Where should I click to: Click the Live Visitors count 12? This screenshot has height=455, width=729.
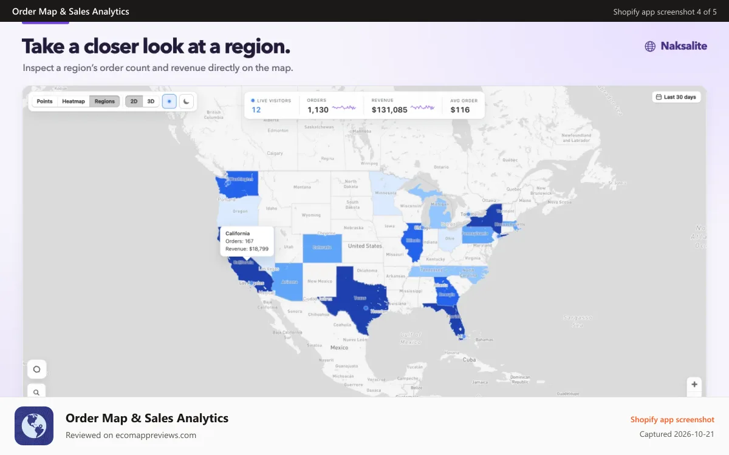tap(256, 110)
